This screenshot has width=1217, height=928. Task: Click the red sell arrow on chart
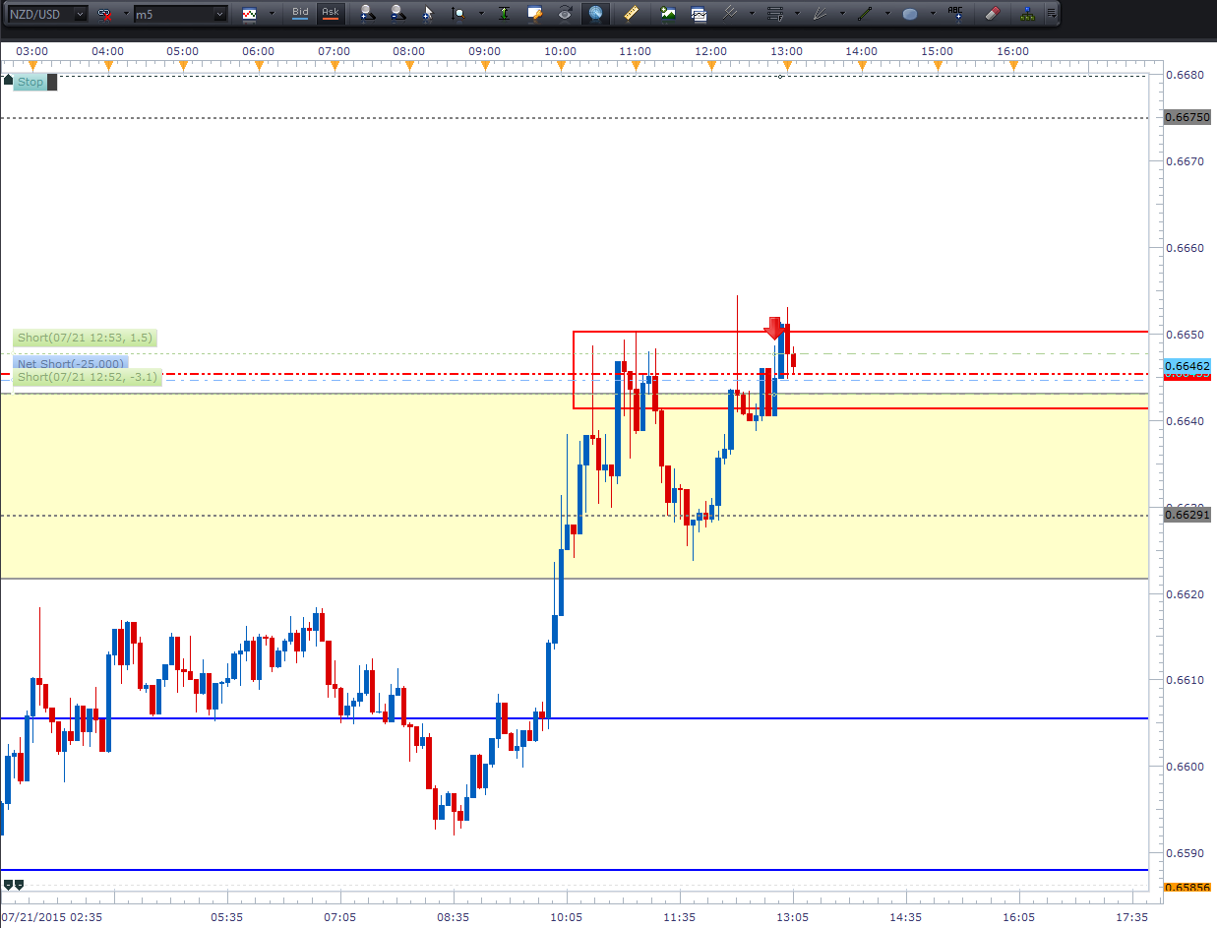point(774,328)
